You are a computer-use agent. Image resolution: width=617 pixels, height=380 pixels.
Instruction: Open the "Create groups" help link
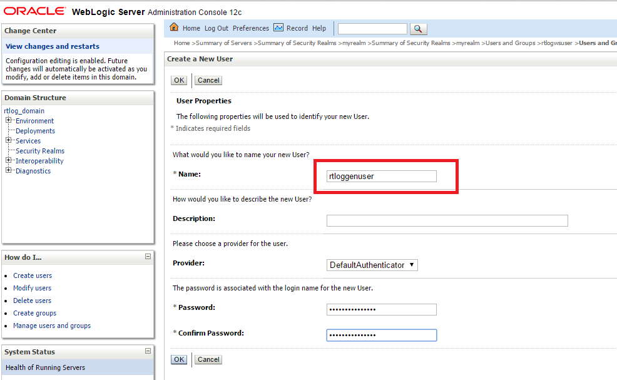(x=34, y=313)
